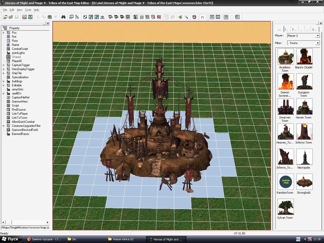Screen dimensions: 324x243
Task: Pick the Stronghold town thumbnail
Action: pos(304,182)
